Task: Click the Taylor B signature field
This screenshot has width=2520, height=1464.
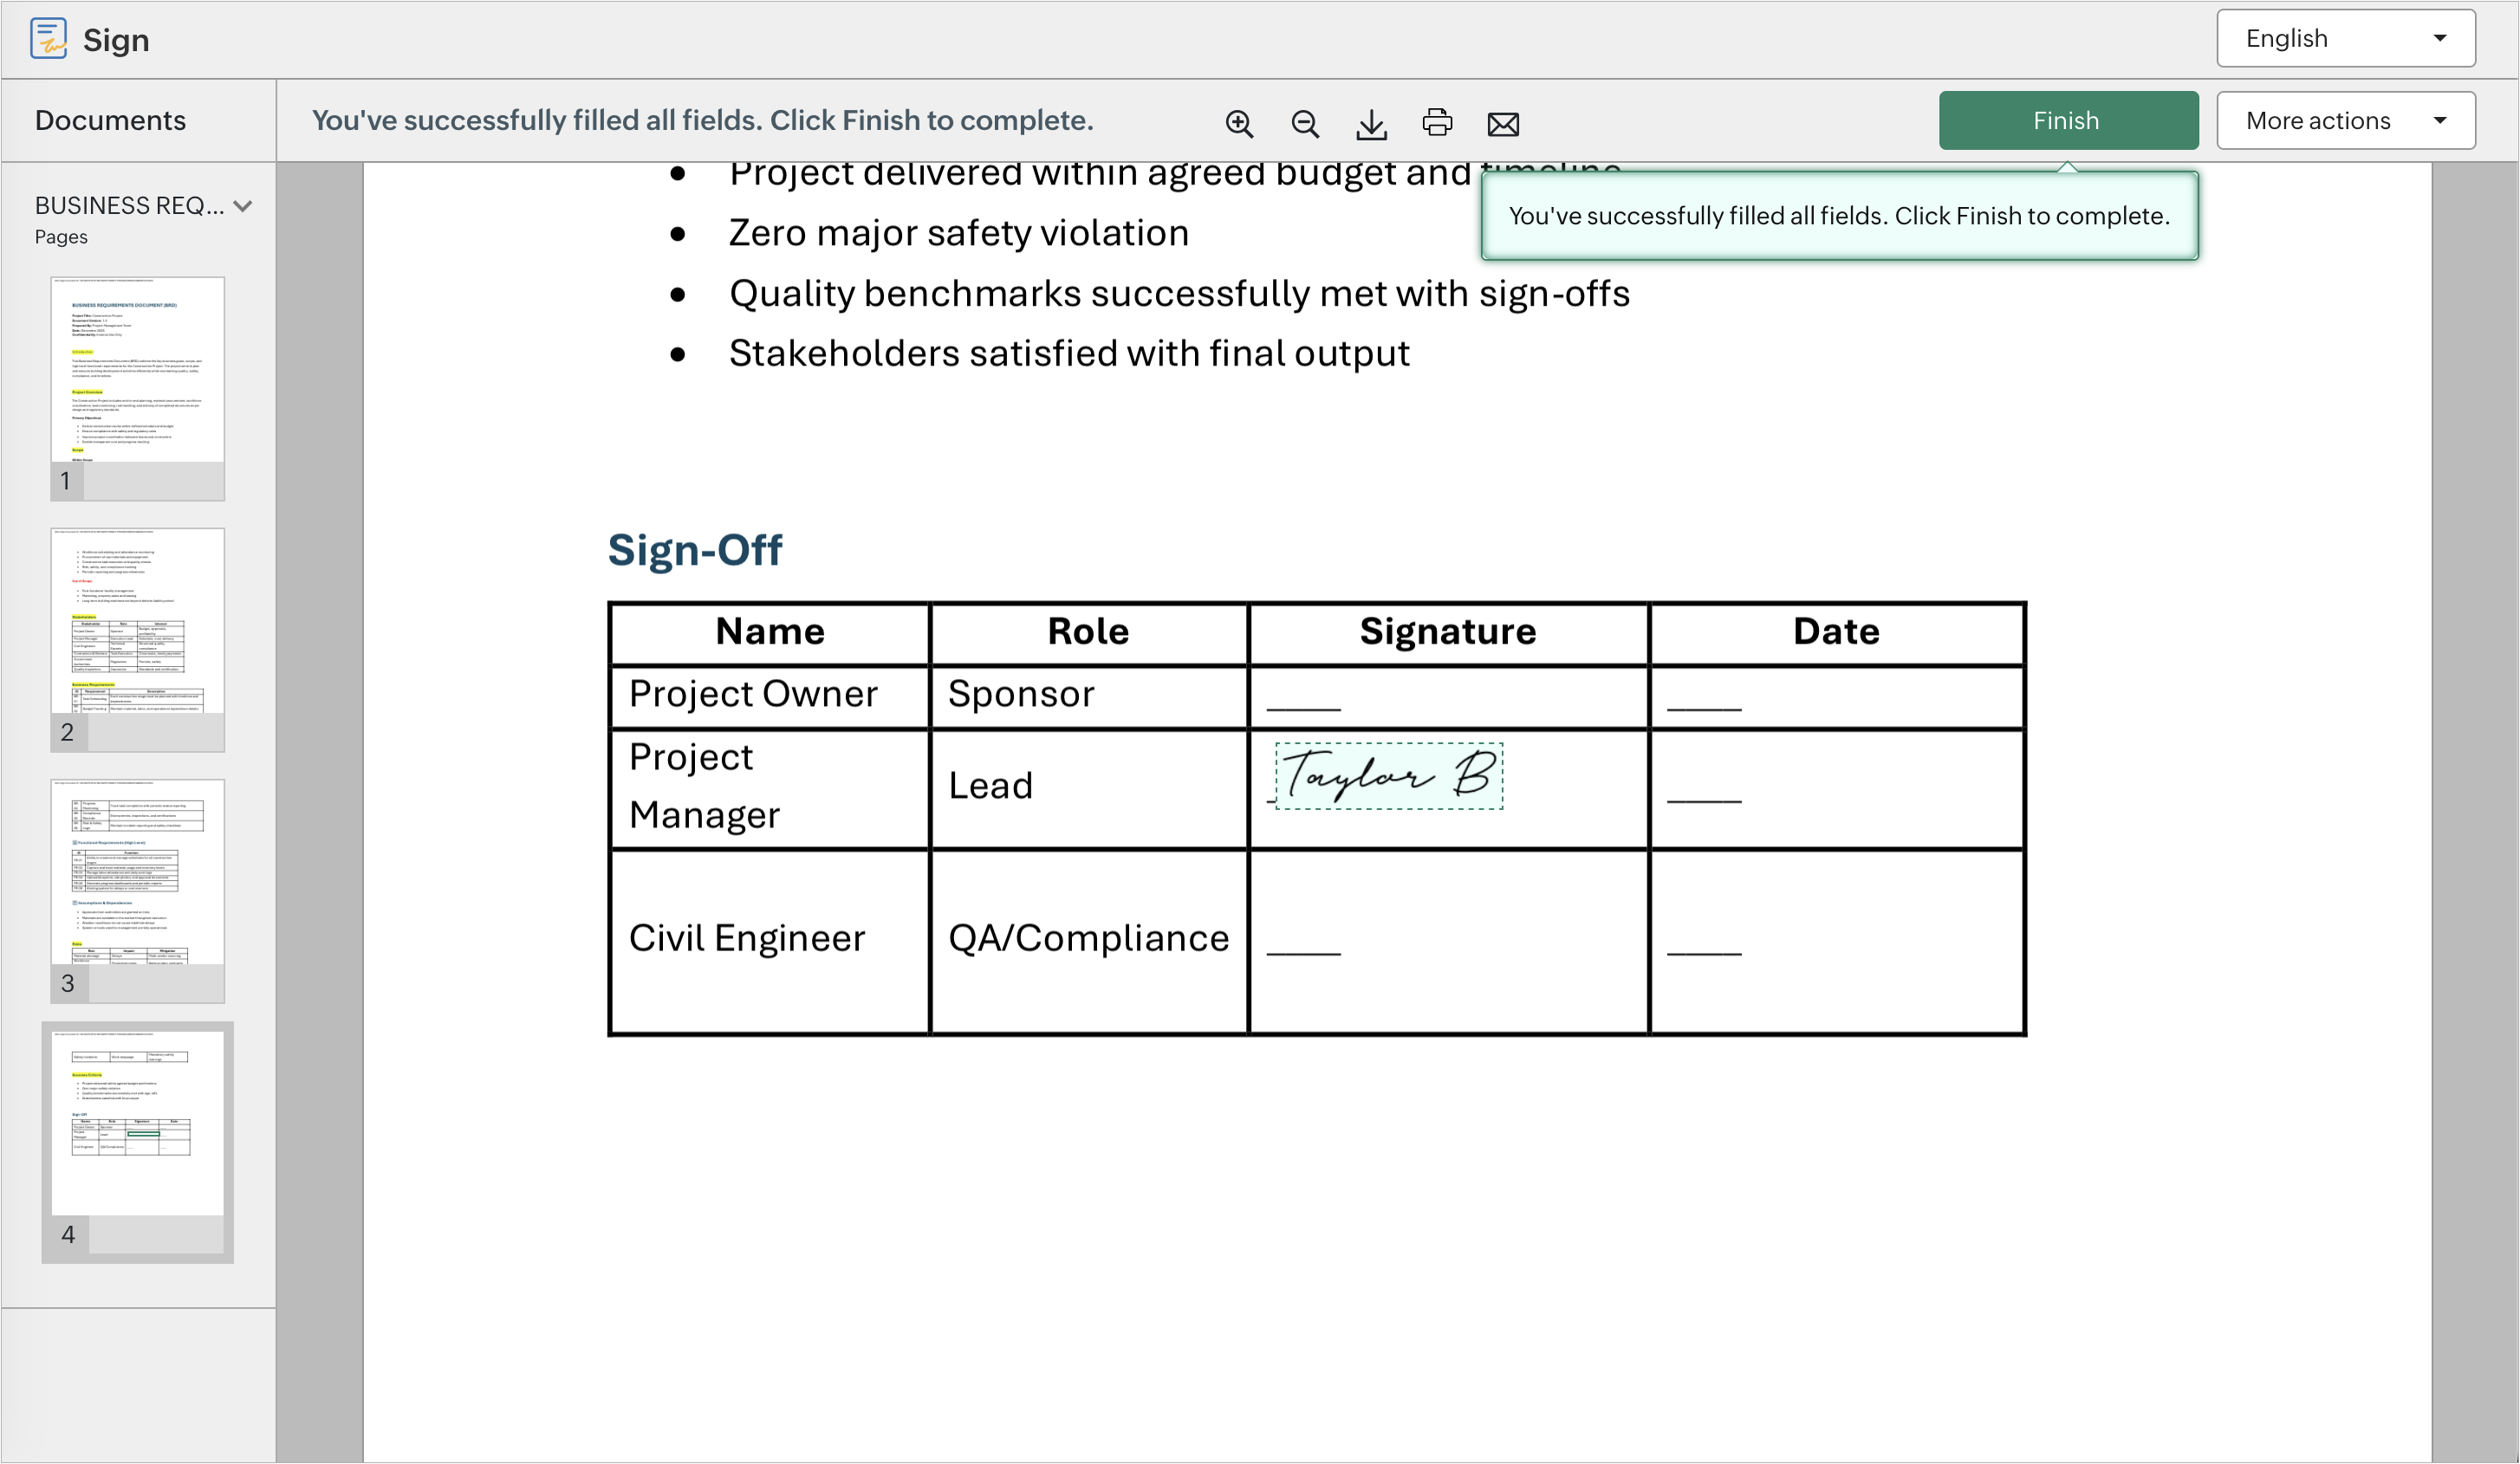Action: click(x=1389, y=775)
